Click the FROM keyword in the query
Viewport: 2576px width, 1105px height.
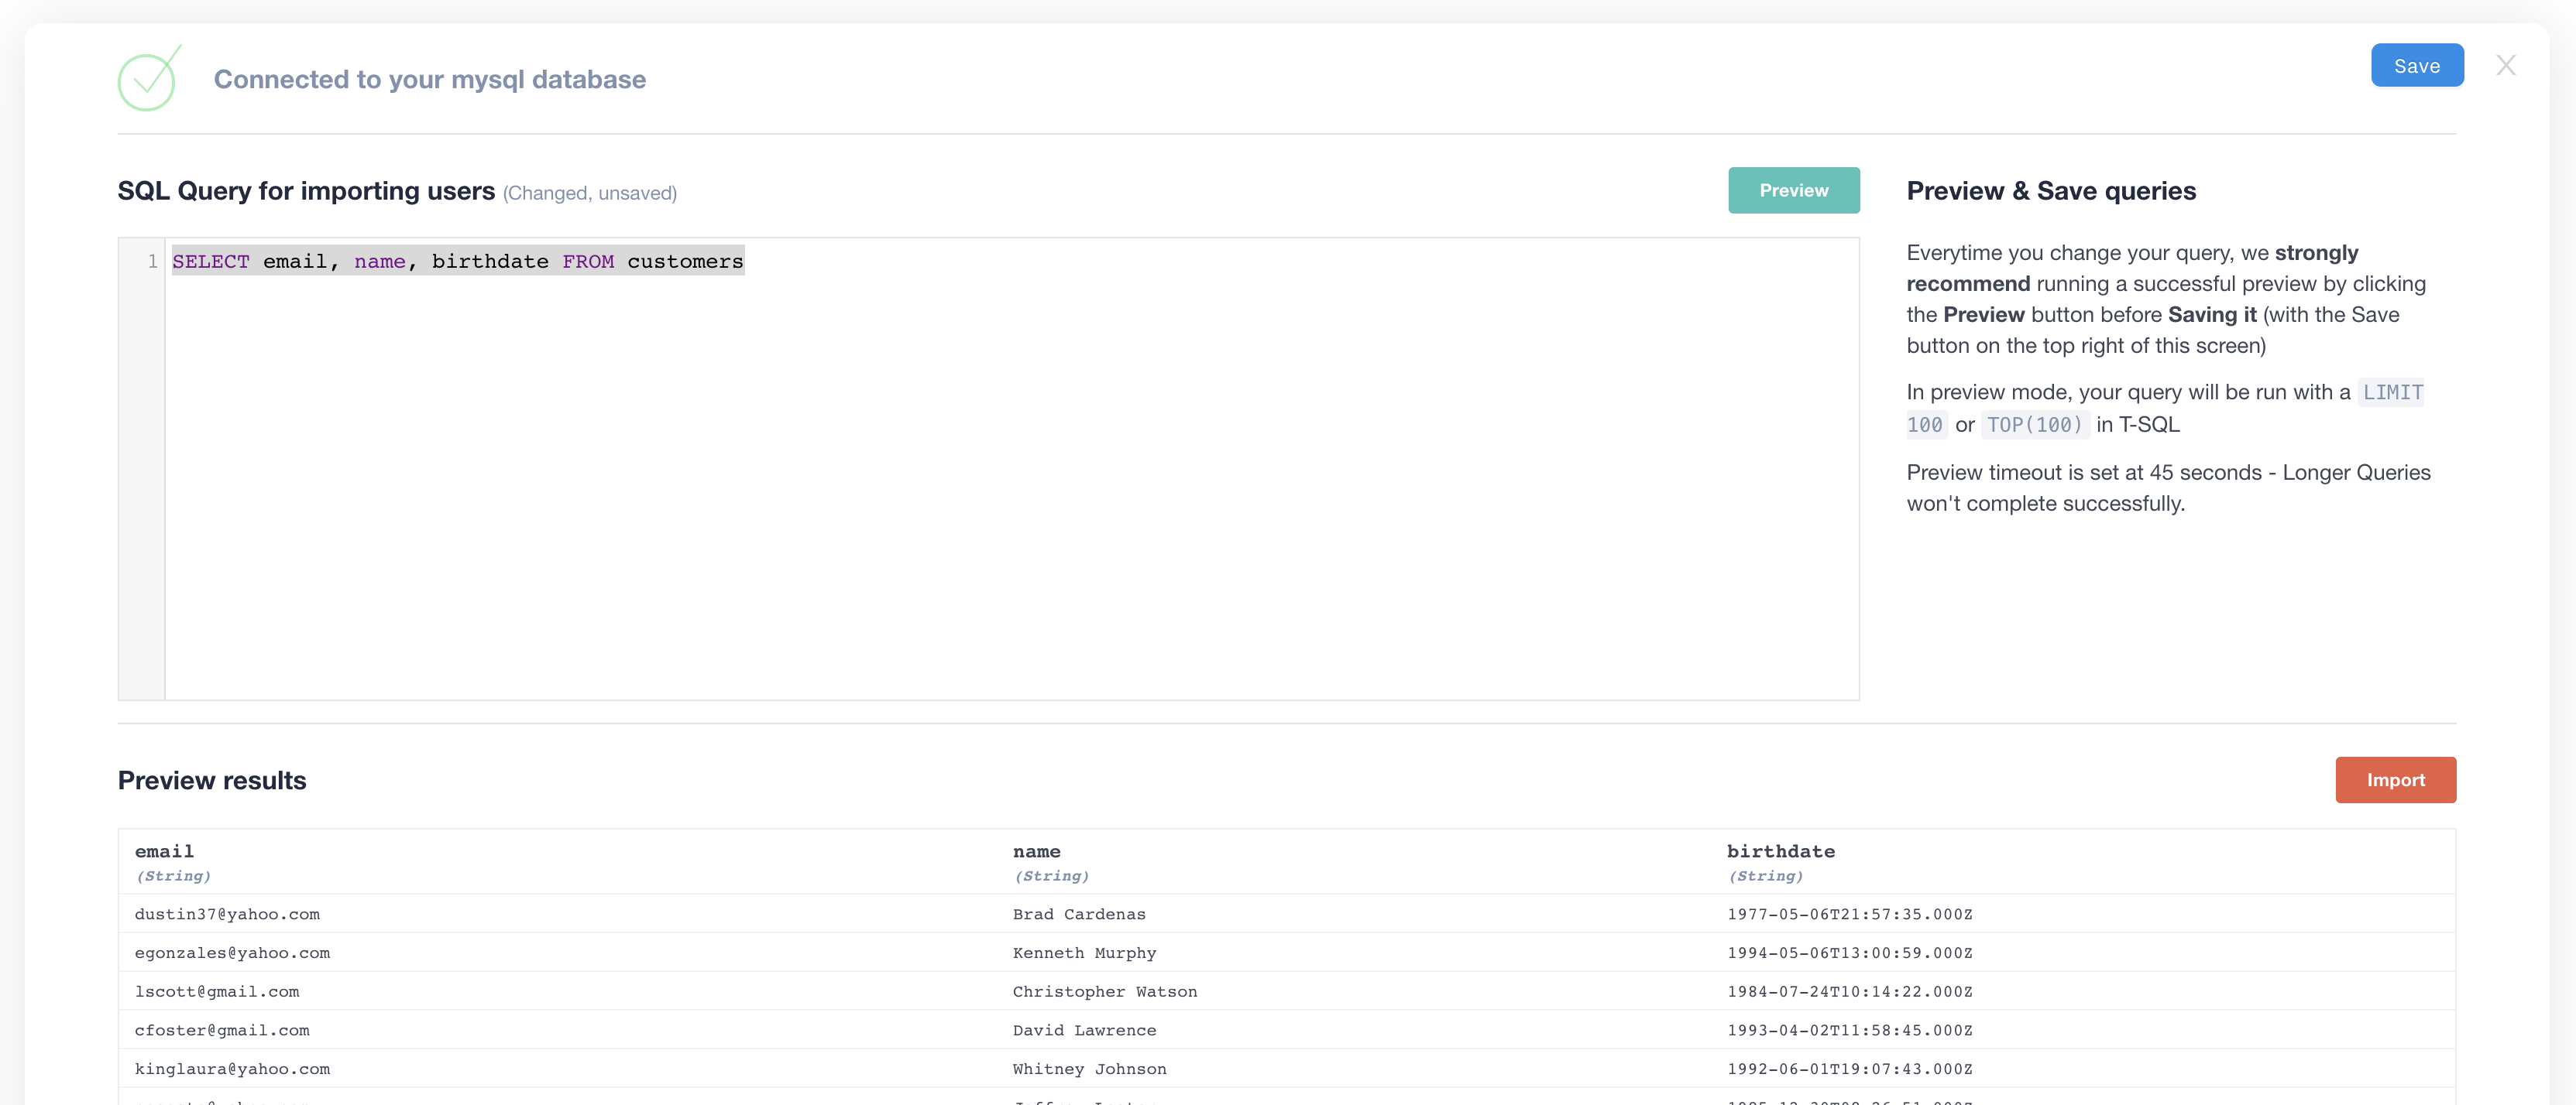(588, 262)
